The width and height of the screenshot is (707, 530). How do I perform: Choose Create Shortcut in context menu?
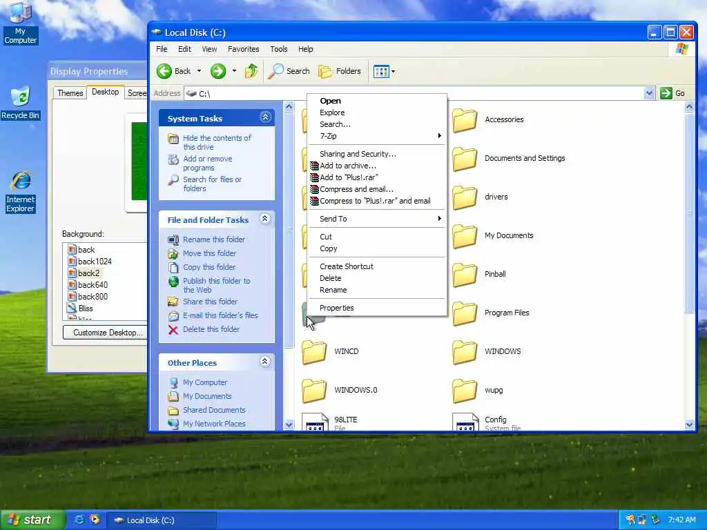click(x=377, y=266)
